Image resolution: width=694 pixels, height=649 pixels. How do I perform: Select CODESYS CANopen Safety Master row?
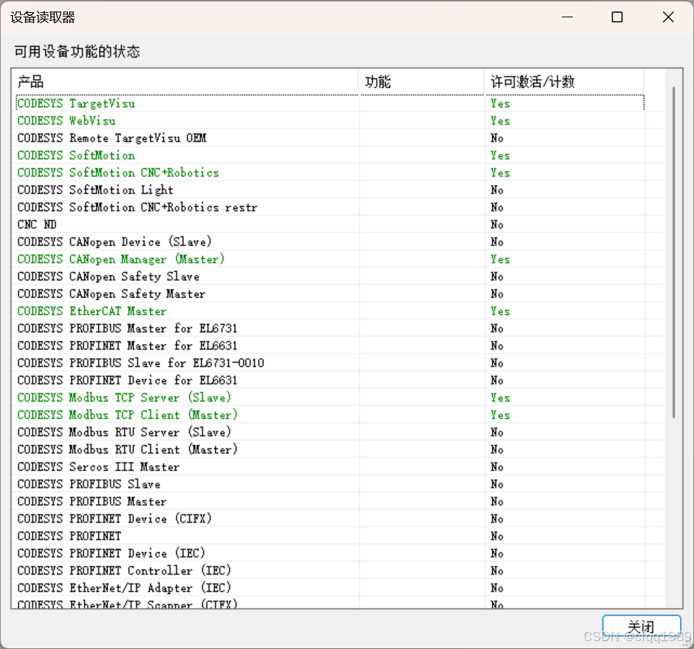pos(330,293)
